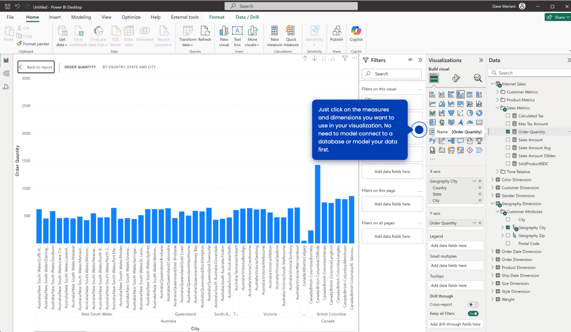The width and height of the screenshot is (571, 332).
Task: Collapse the Sales Metrics folder
Action: 498,108
